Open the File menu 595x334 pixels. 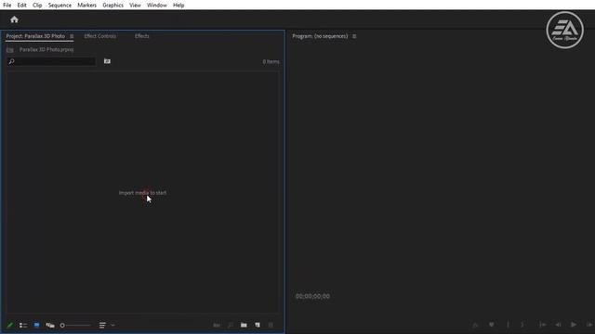[x=7, y=6]
